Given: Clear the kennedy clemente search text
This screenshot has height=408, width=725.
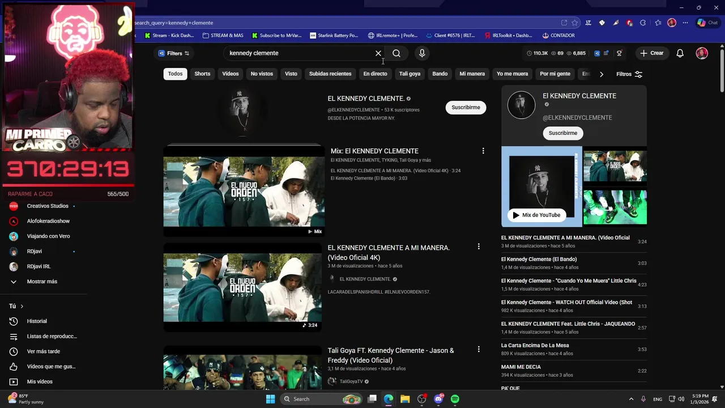Looking at the screenshot, I should pyautogui.click(x=378, y=53).
